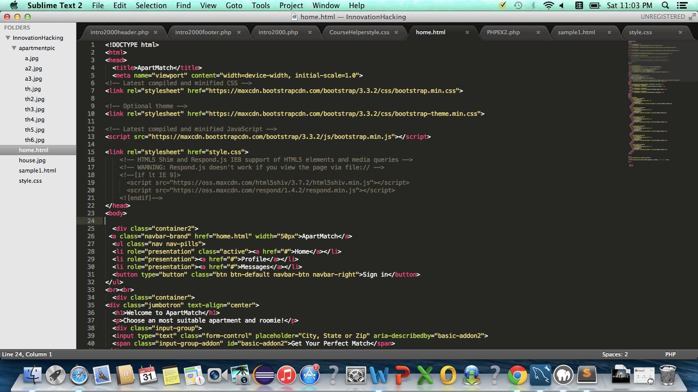Click the volume speaker icon
The width and height of the screenshot is (698, 392).
tap(562, 6)
